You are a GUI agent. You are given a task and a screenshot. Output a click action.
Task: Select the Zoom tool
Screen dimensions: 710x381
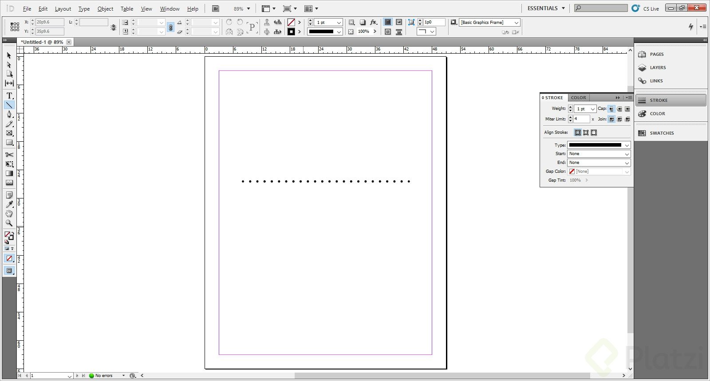(9, 223)
